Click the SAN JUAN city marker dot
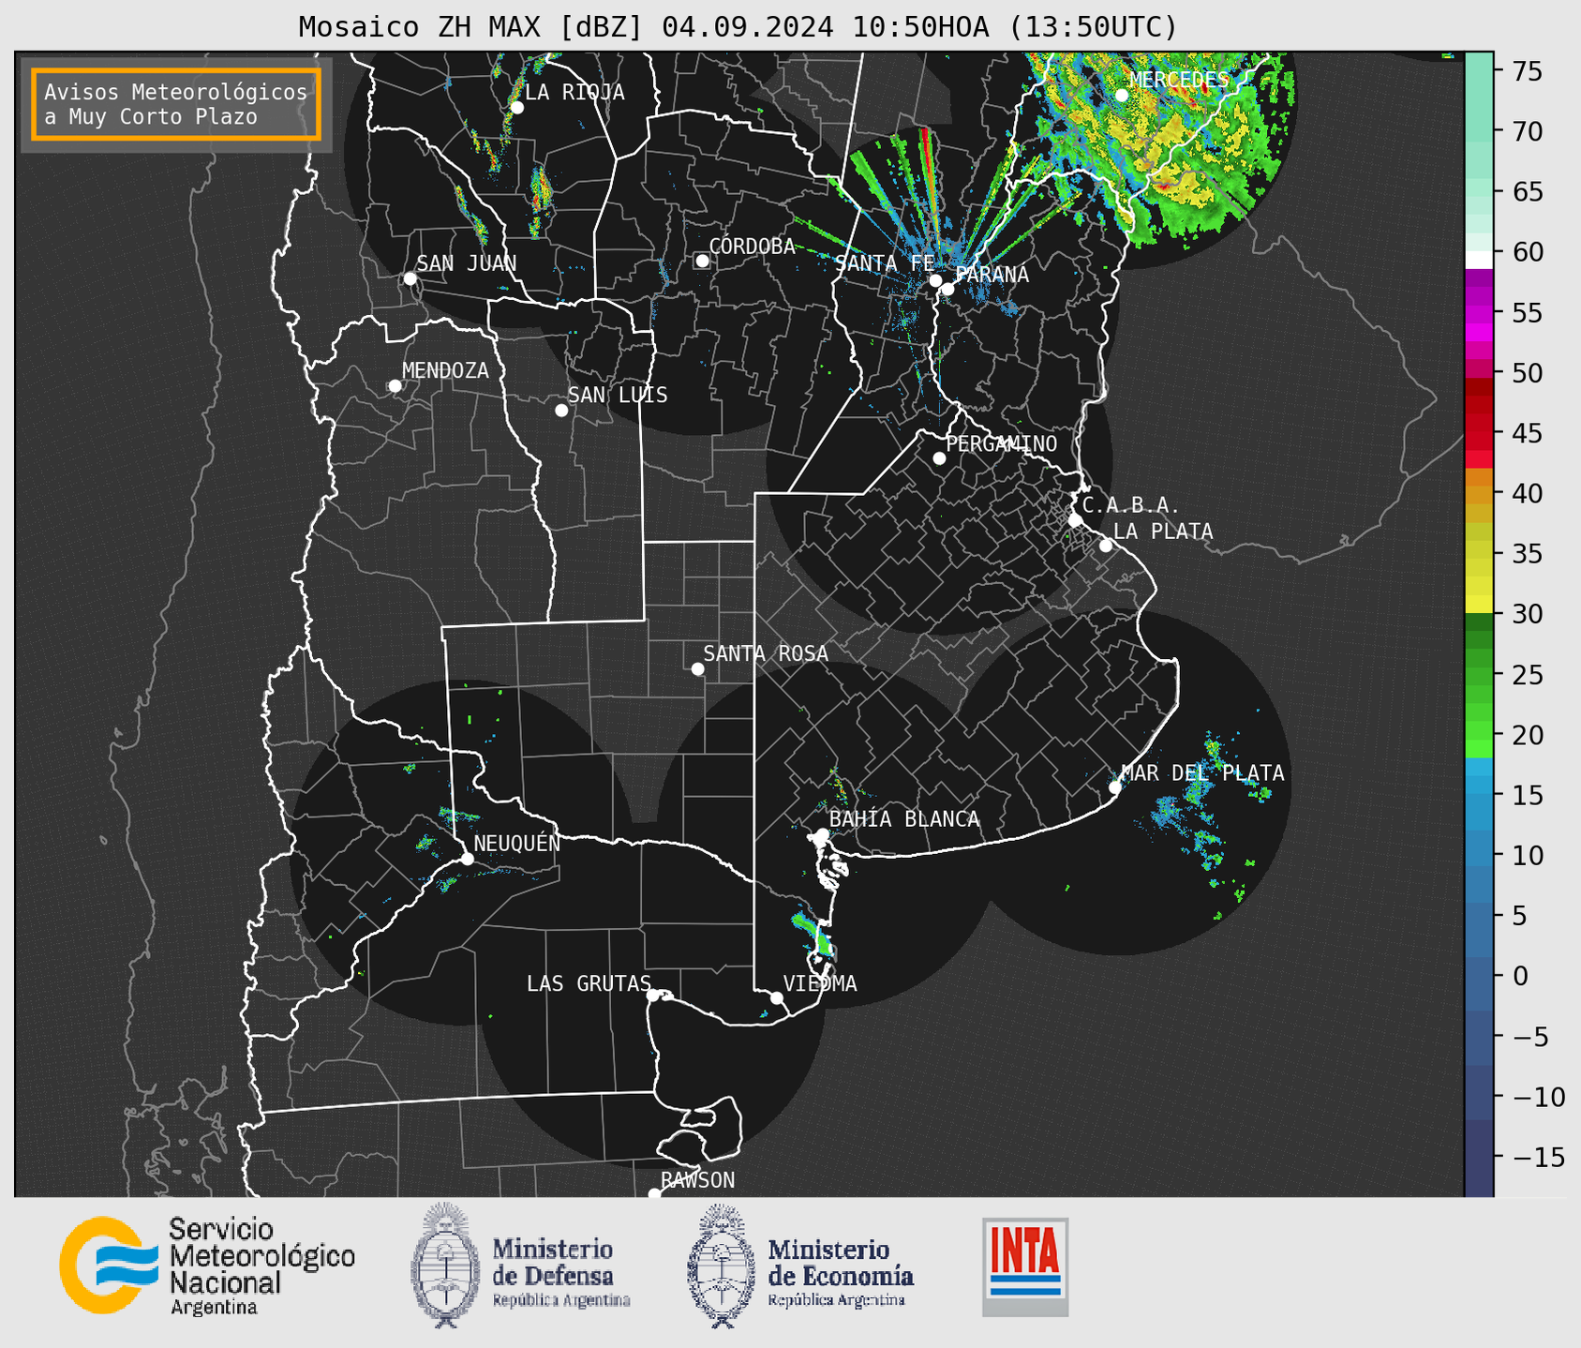Image resolution: width=1581 pixels, height=1348 pixels. coord(410,278)
